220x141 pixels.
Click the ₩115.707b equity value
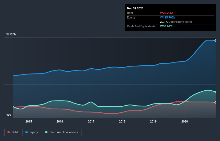[167, 17]
